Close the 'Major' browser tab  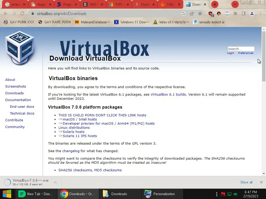tap(50, 5)
